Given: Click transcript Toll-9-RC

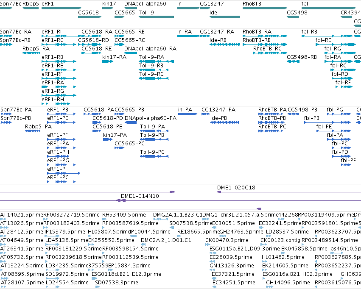Looking at the screenshot, I should pyautogui.click(x=154, y=78).
